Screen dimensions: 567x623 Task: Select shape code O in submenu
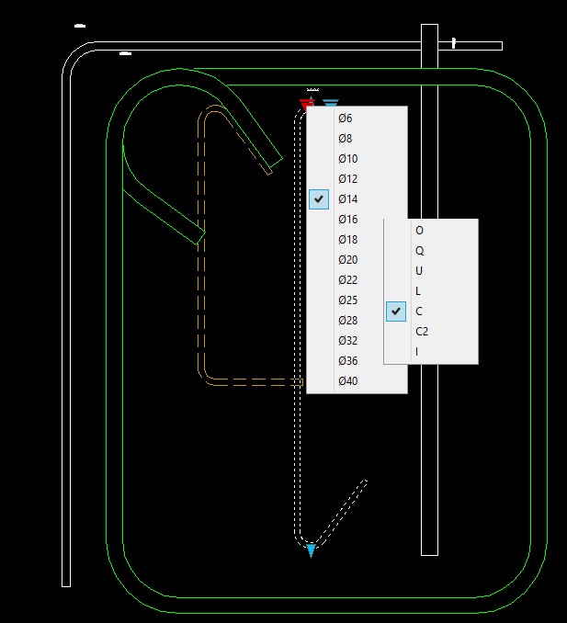pos(431,231)
